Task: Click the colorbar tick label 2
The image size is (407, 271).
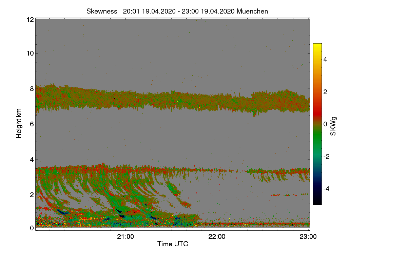Action: (325, 92)
